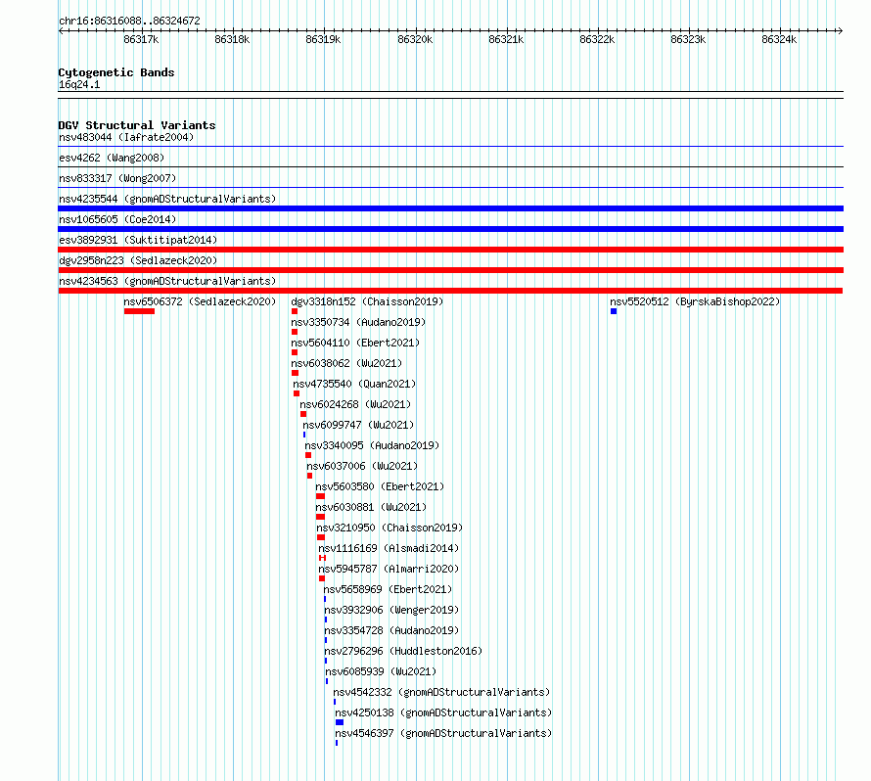Select nsv2796296 (Huddleston2016) label
871x781 pixels.
[404, 651]
